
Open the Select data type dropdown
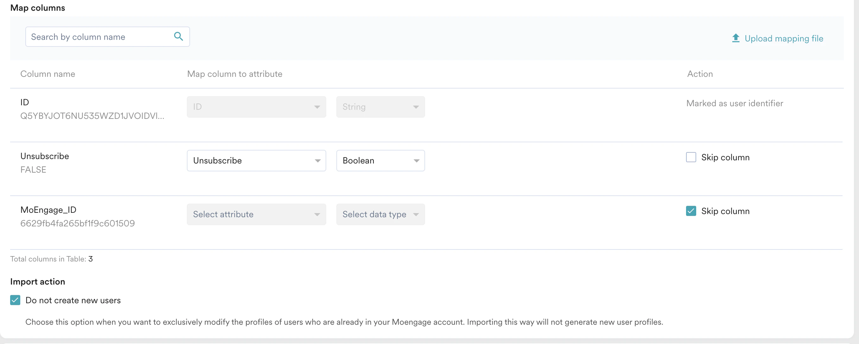coord(380,214)
